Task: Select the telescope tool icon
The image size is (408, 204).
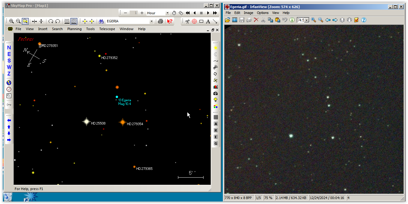Action: pos(187,21)
